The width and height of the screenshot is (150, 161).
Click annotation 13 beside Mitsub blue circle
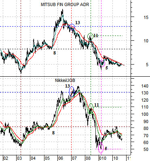[78, 23]
